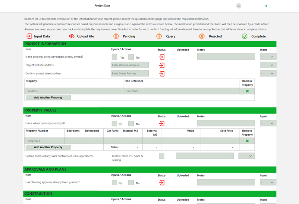Image resolution: width=299 pixels, height=204 pixels.
Task: Click the CONSTRUCTION section header
Action: [x=150, y=194]
